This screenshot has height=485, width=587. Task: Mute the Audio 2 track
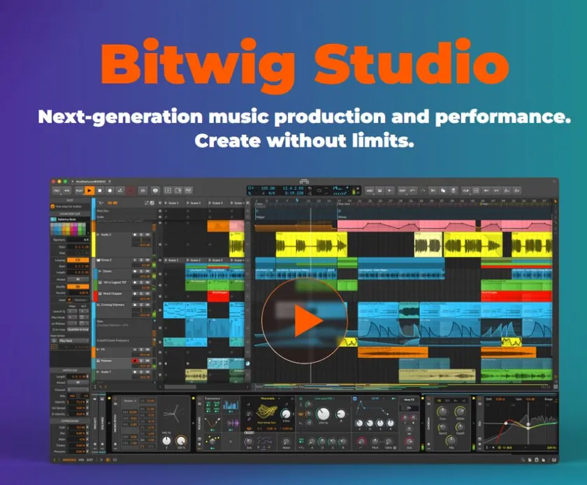(x=147, y=234)
